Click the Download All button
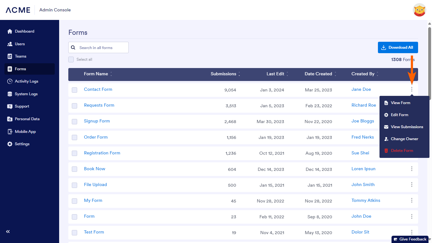The width and height of the screenshot is (432, 243). pos(398,47)
